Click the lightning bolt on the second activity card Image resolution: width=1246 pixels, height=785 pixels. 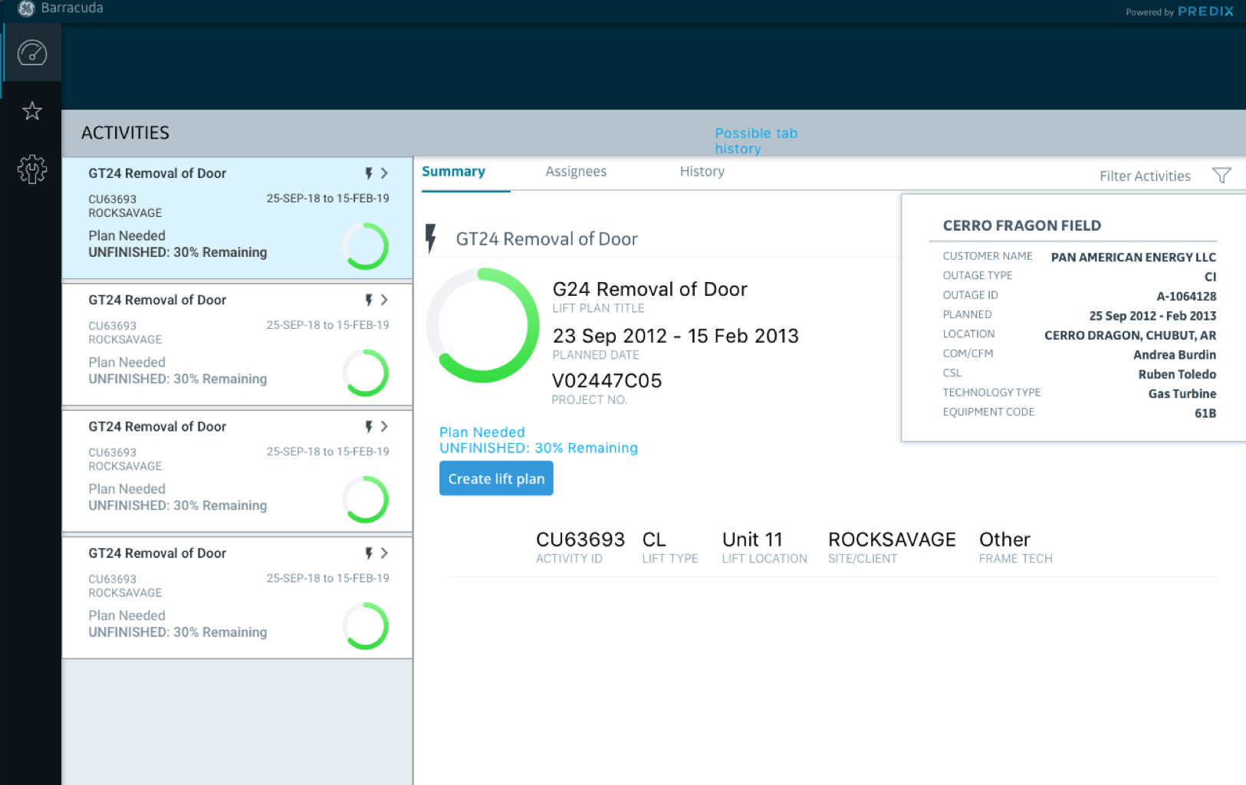369,300
